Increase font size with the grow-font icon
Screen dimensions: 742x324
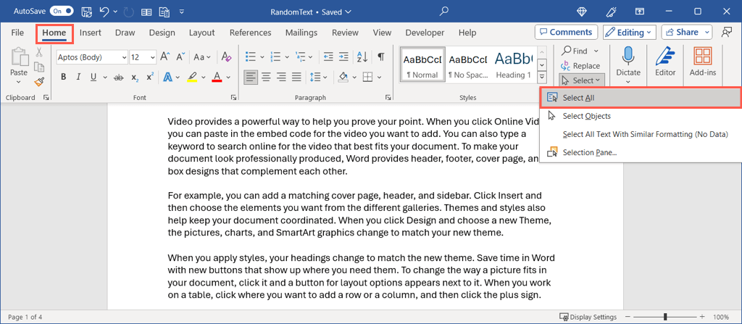pyautogui.click(x=164, y=57)
